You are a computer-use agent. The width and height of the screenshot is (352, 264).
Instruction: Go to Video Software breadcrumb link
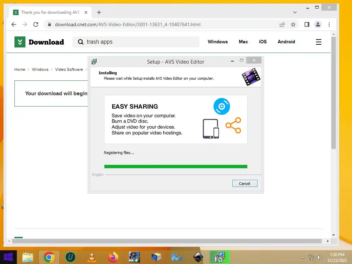(x=69, y=69)
